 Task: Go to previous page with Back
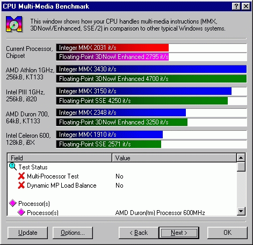pyautogui.click(x=139, y=233)
